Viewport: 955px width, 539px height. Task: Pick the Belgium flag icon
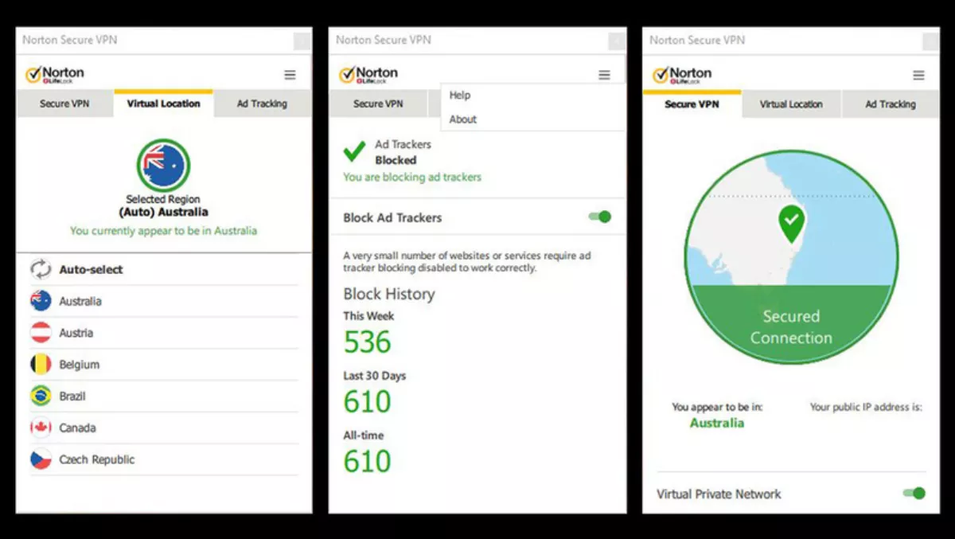[41, 365]
